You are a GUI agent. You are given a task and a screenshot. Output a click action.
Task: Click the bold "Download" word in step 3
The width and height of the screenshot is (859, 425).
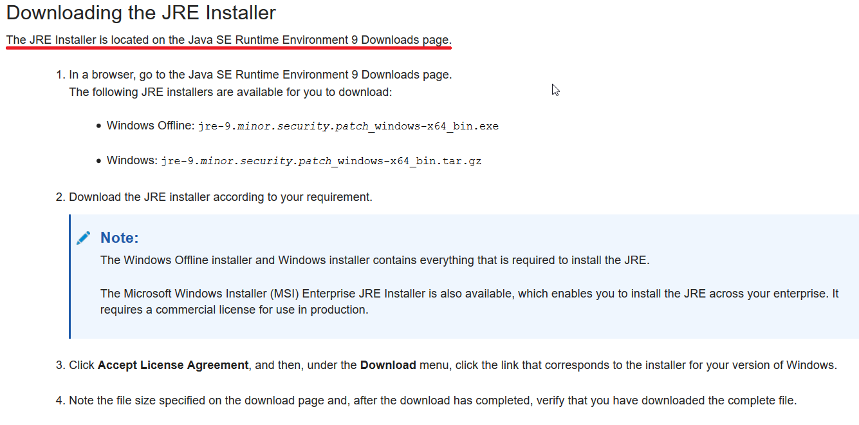point(388,365)
